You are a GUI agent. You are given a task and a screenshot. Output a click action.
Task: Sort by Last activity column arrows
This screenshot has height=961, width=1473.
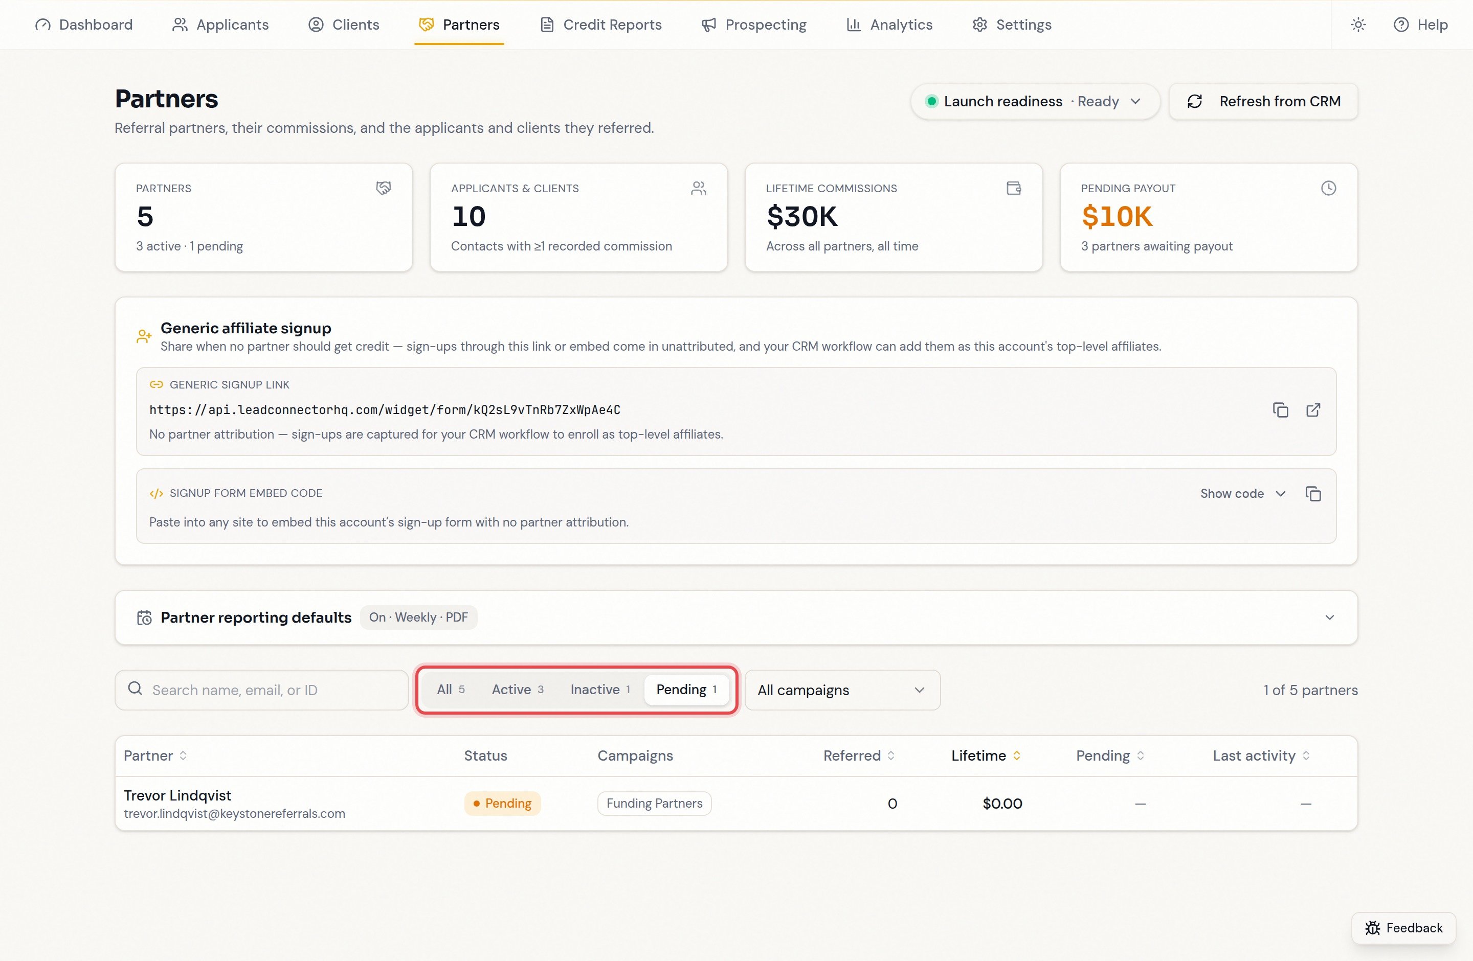coord(1306,756)
